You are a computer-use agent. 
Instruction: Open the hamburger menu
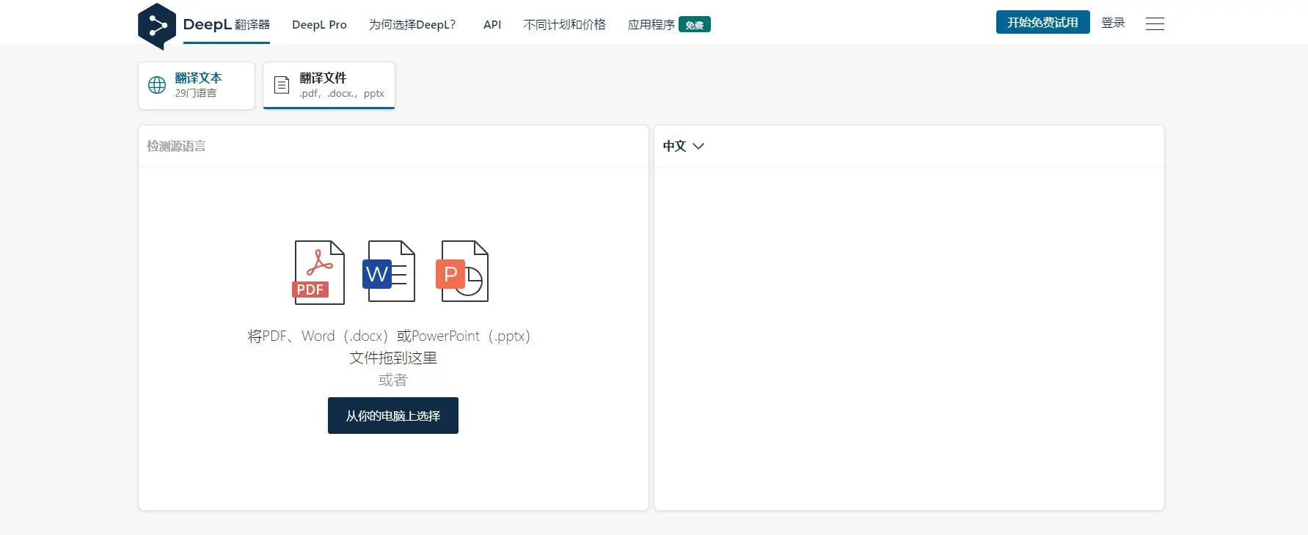tap(1155, 24)
